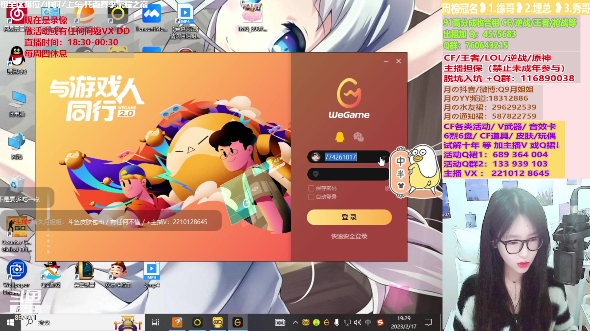Expand the saved account dropdown arrow

point(384,157)
